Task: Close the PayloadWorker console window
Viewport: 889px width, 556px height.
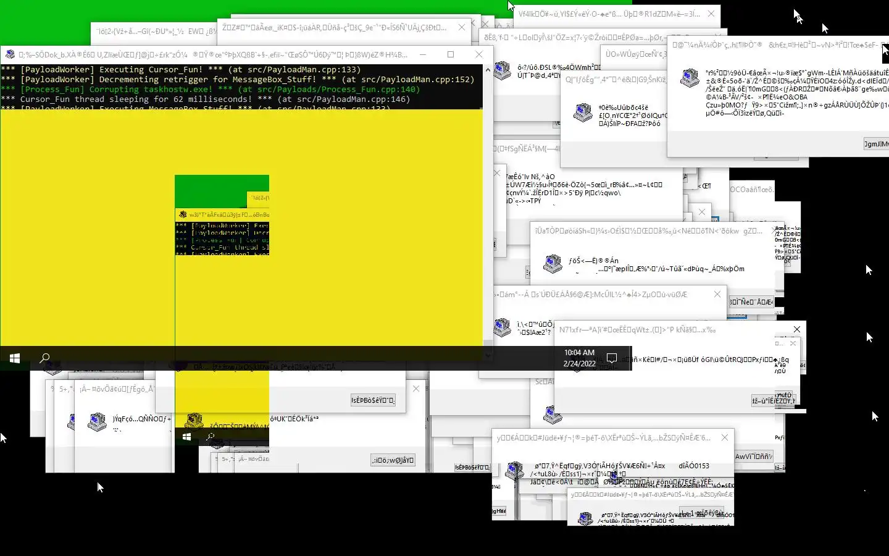Action: tap(479, 54)
